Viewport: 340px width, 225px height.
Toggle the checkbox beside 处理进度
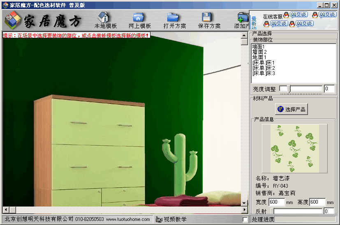tap(245, 220)
